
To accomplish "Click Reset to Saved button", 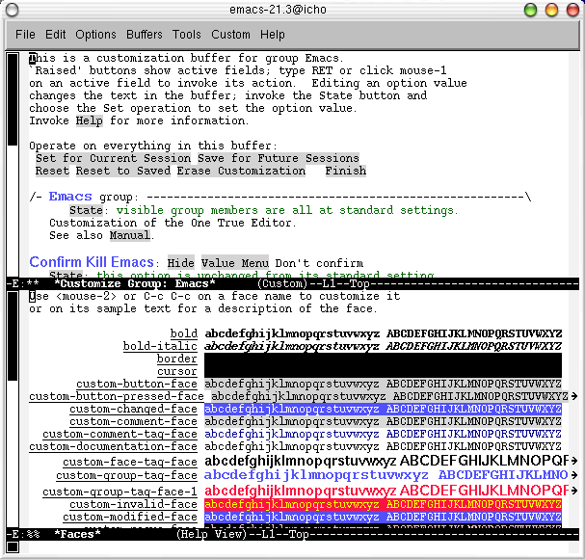I will pyautogui.click(x=123, y=171).
